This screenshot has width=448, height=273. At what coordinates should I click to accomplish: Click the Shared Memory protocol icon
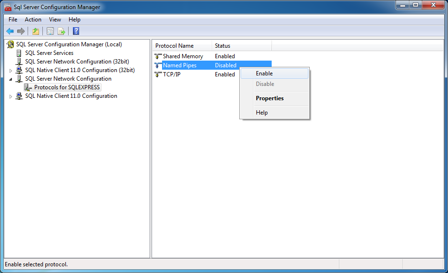[158, 56]
